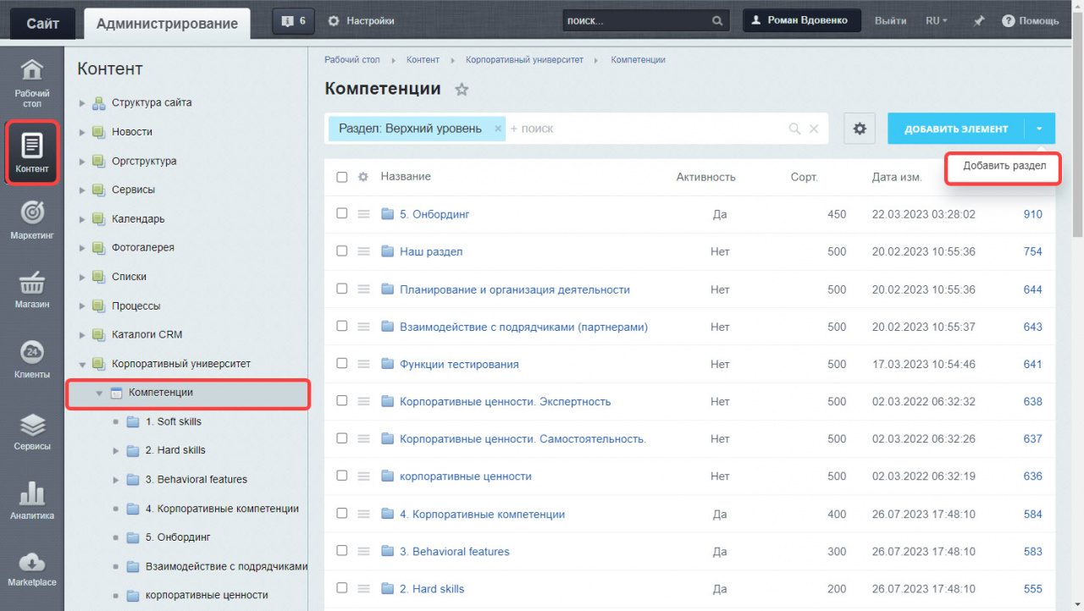
Task: Click the Добавить элемент button
Action: coord(956,129)
